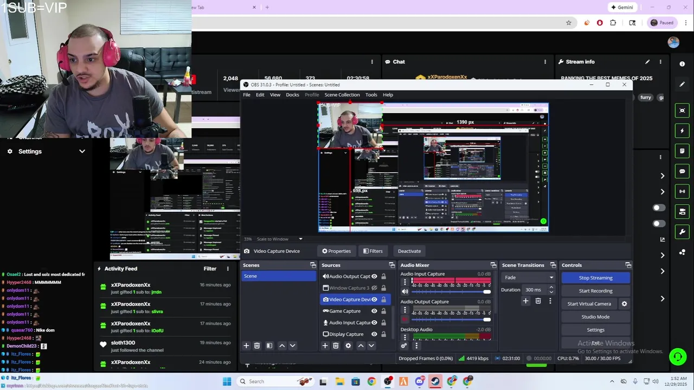Click Start Virtual Camera button
The width and height of the screenshot is (694, 390).
coord(589,304)
